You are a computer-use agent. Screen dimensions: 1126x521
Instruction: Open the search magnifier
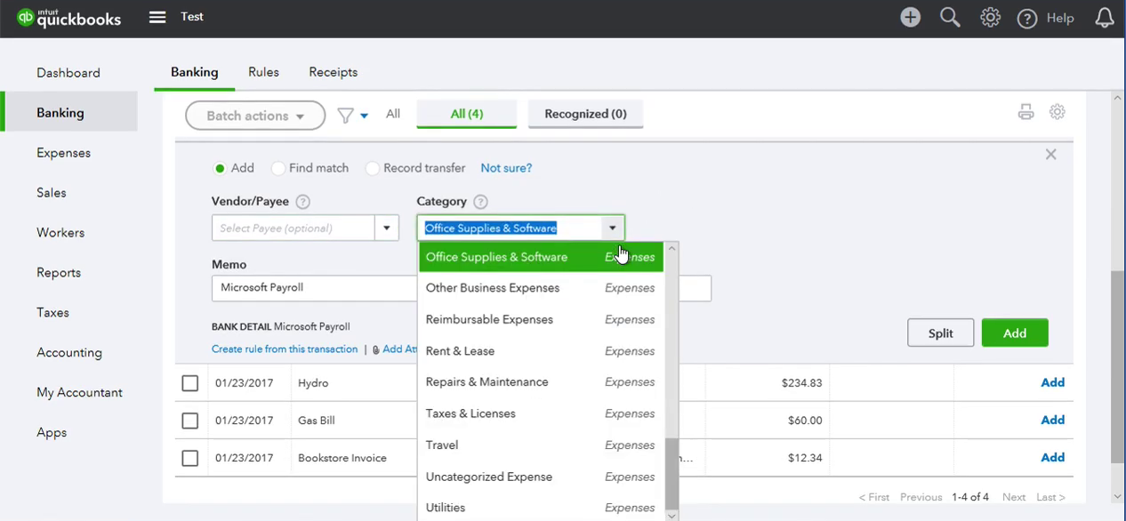[x=950, y=17]
